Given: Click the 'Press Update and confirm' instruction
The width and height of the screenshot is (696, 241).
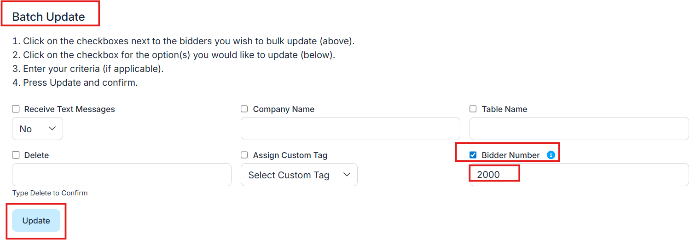Looking at the screenshot, I should pos(75,83).
